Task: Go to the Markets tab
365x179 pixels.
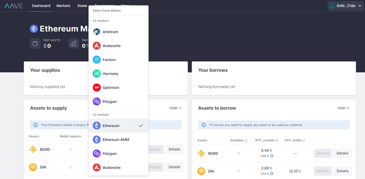Action: tap(63, 6)
